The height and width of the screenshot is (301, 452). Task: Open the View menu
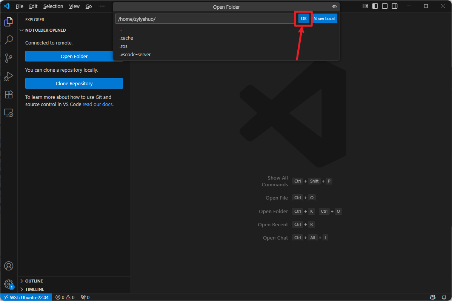tap(74, 6)
